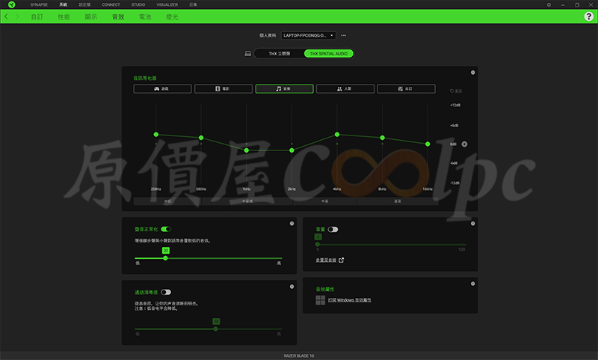Switch to the 燈光 tab
The width and height of the screenshot is (598, 360).
click(172, 16)
